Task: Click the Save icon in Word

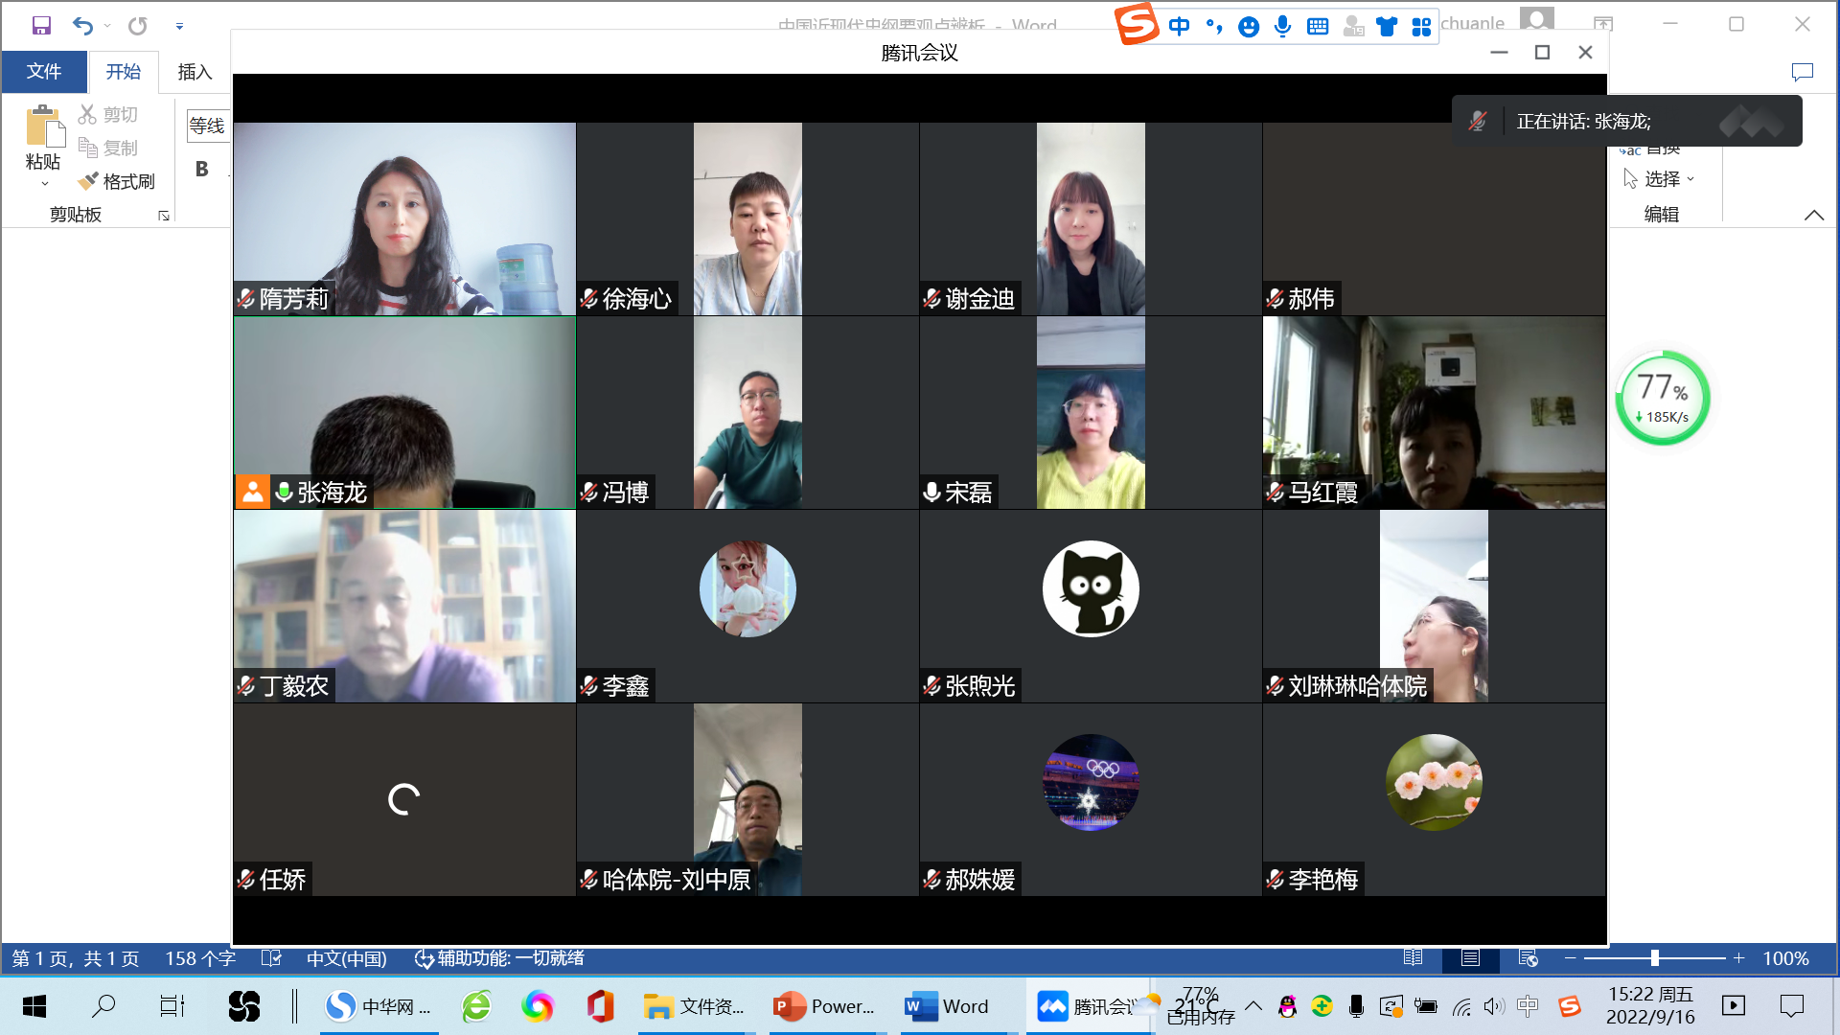Action: coord(41,26)
